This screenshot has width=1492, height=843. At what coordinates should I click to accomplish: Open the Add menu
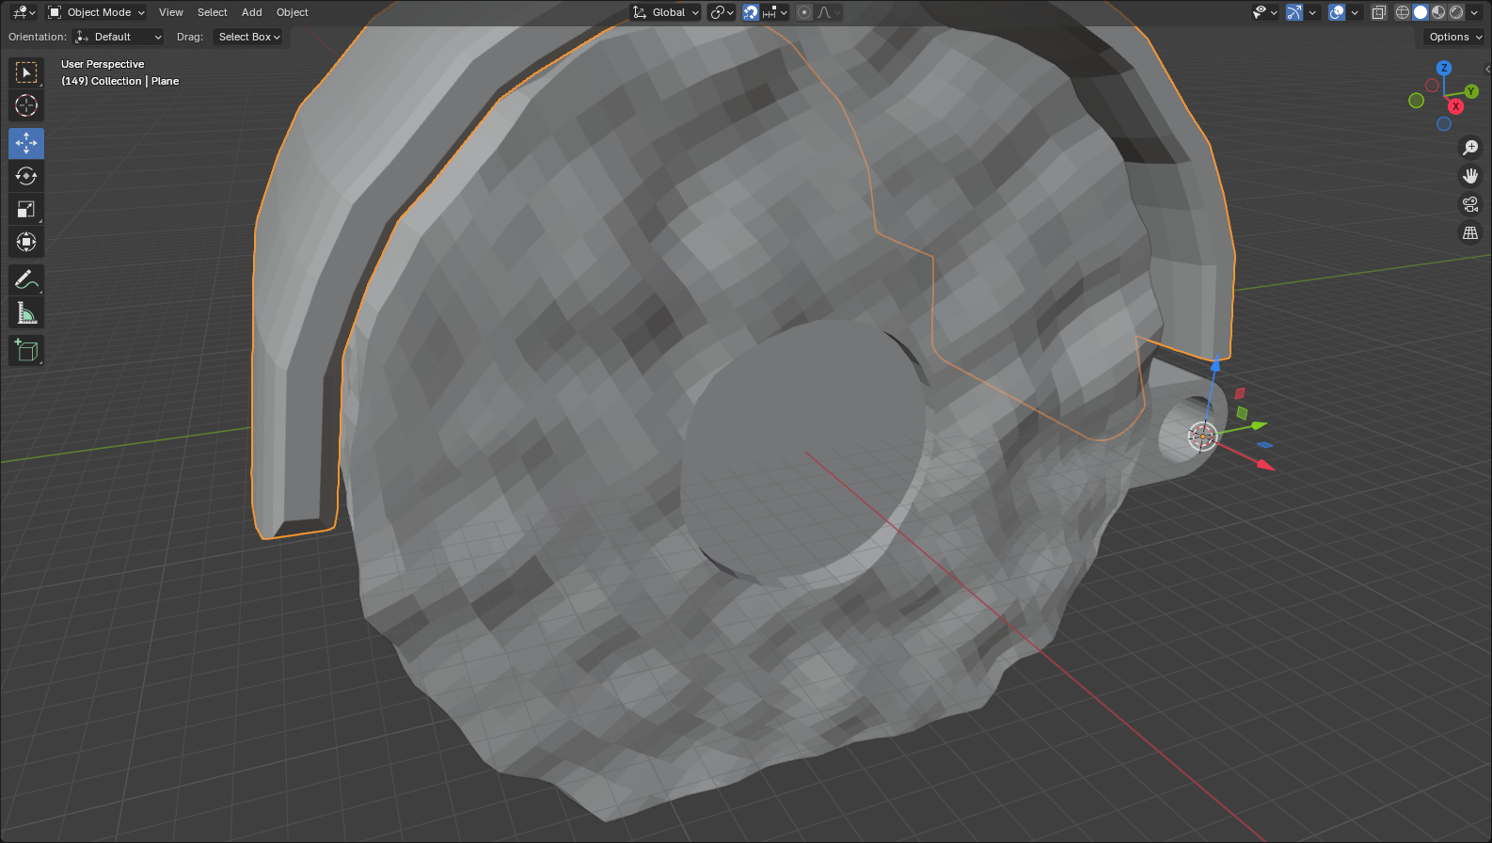pos(252,12)
